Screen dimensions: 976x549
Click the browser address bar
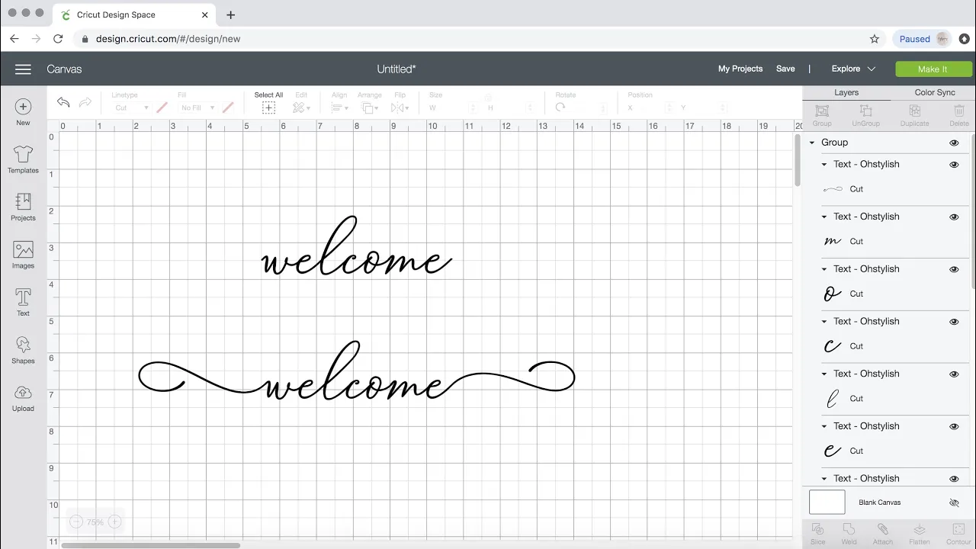tap(473, 39)
